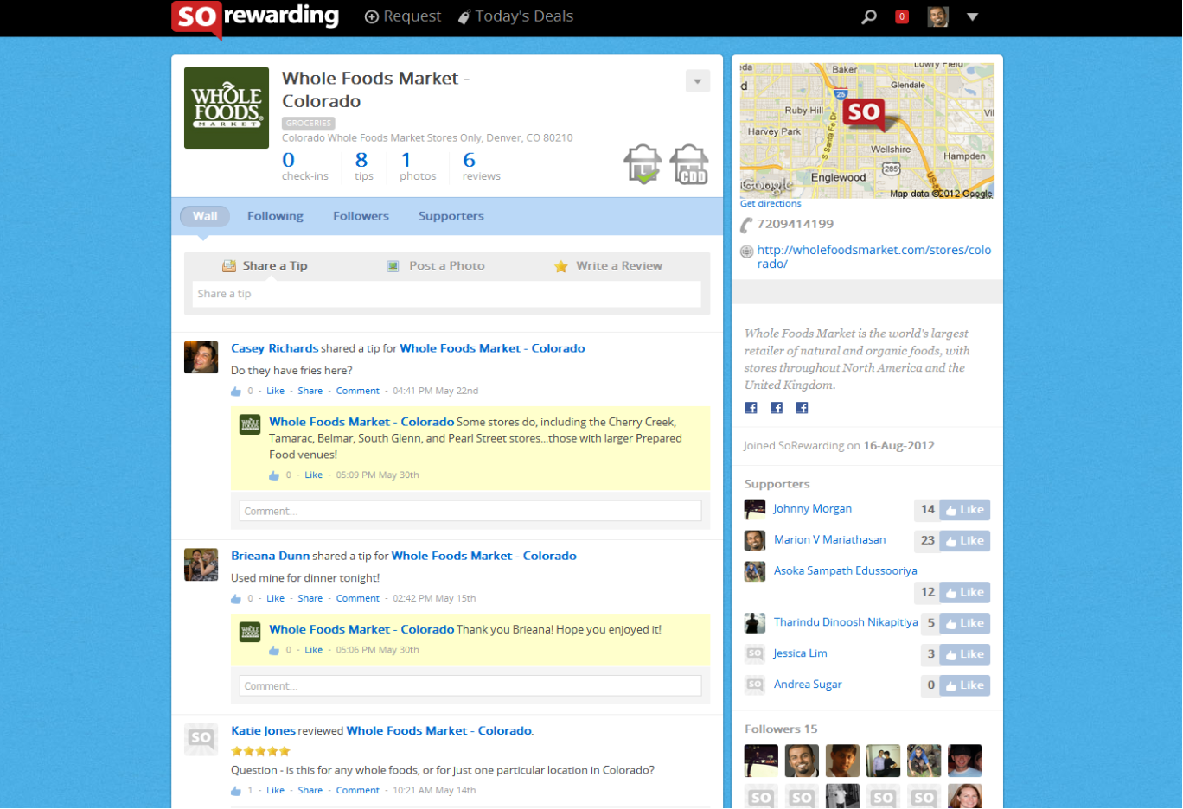Viewport: 1183px width, 809px height.
Task: Focus the Comment field under Brieana Dunn's tip
Action: coord(470,685)
